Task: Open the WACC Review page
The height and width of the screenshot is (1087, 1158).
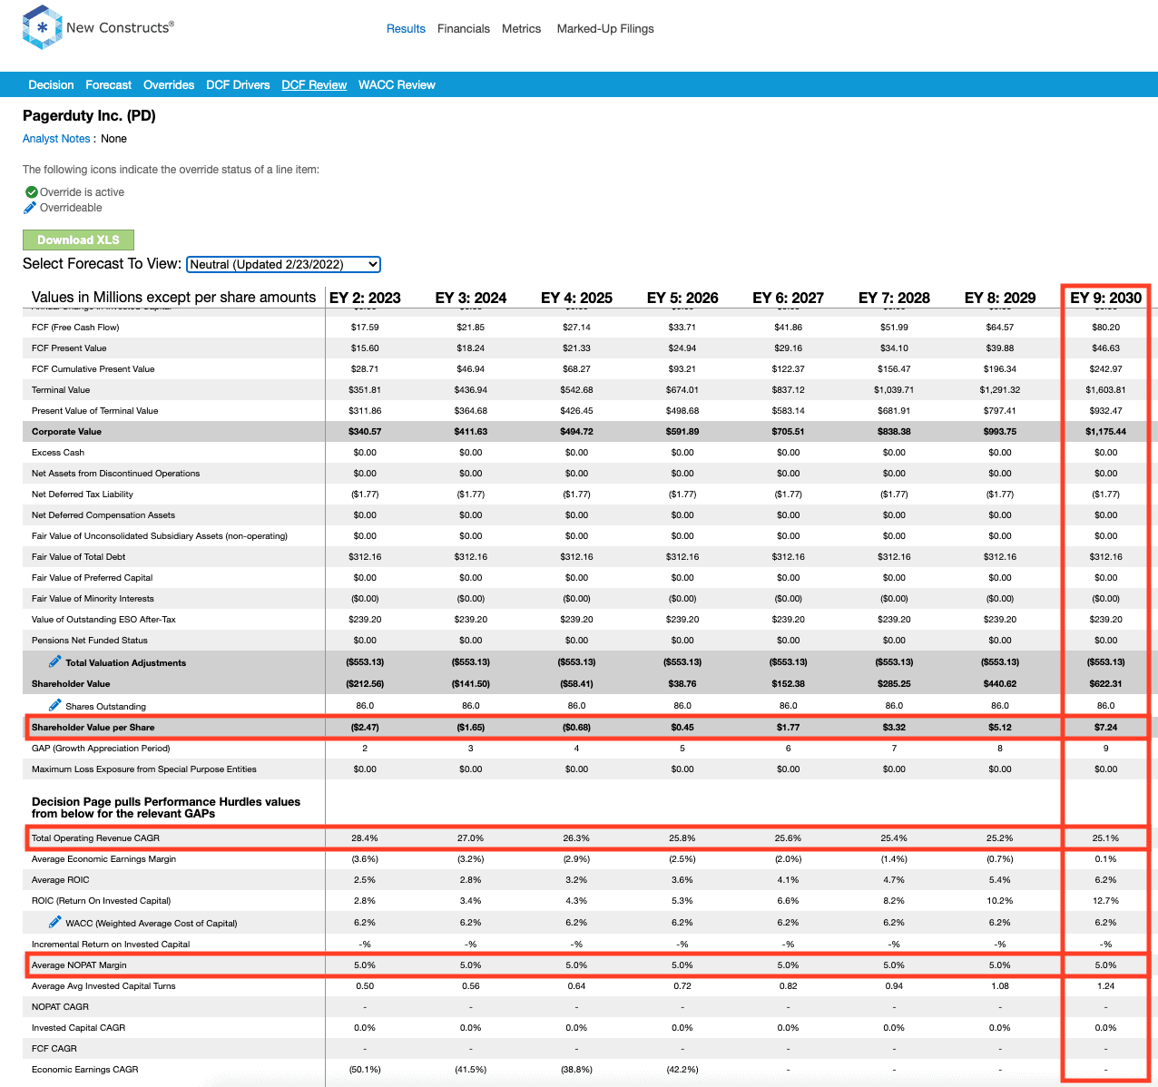Action: tap(397, 84)
